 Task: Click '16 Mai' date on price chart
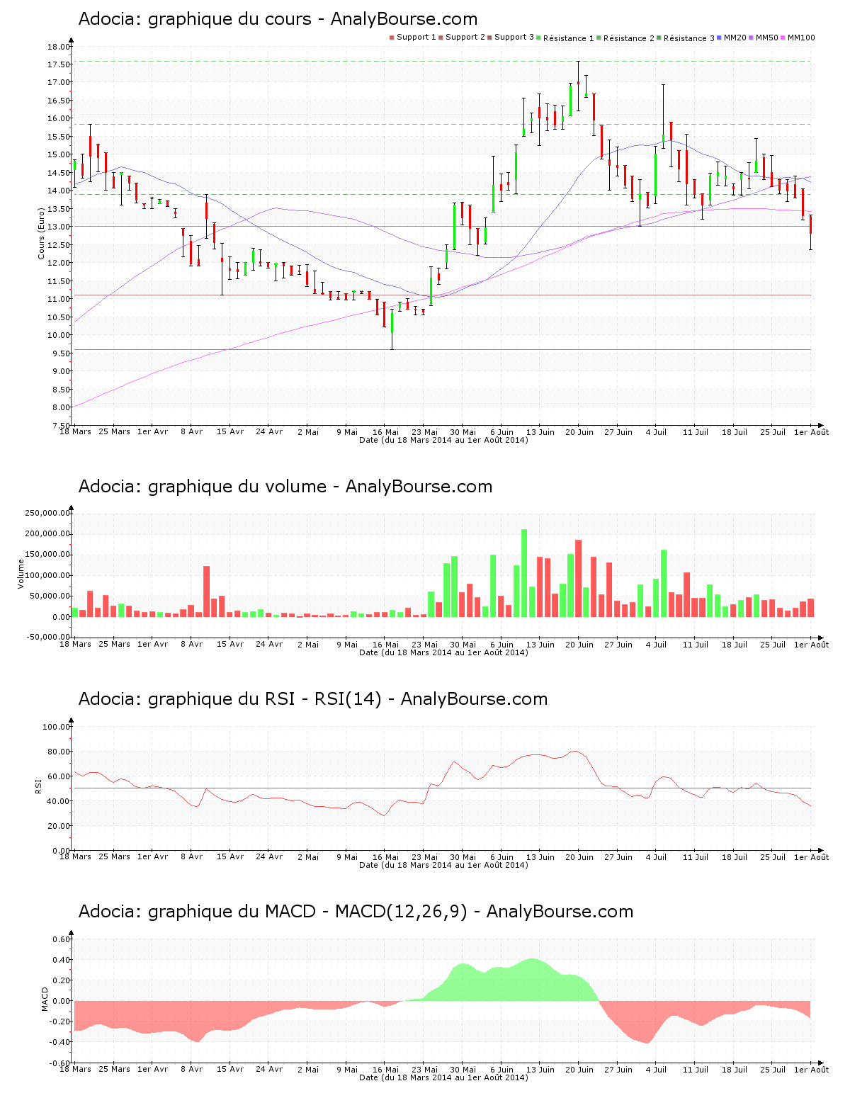coord(385,432)
